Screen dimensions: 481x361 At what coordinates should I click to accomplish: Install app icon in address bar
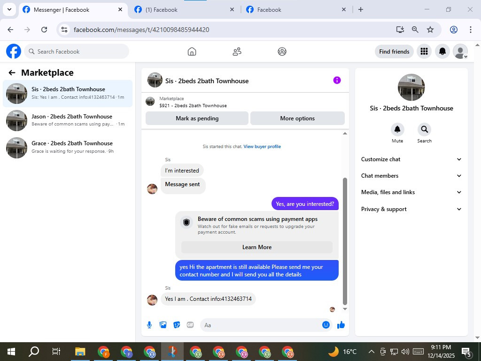click(x=400, y=30)
